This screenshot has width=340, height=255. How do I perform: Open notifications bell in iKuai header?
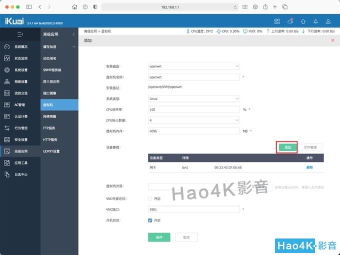tap(315, 21)
